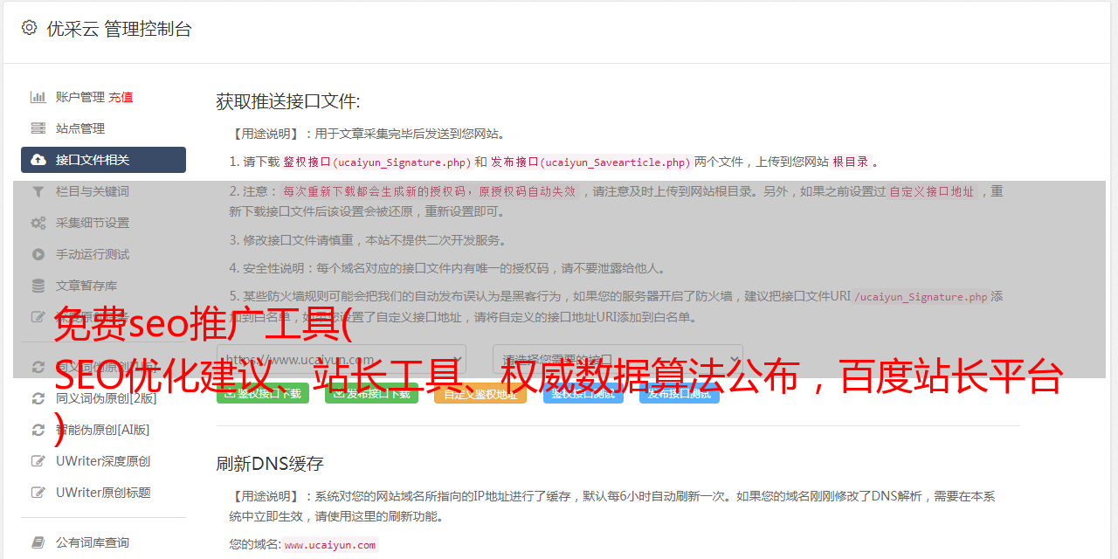Click the bar chart icon for 账户管理
This screenshot has width=1118, height=559.
tap(38, 97)
